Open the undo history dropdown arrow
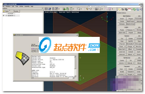This screenshot has width=145, height=94. coord(89,9)
